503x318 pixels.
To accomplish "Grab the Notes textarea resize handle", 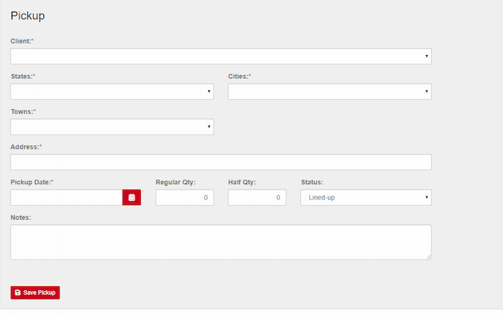I will (x=429, y=257).
